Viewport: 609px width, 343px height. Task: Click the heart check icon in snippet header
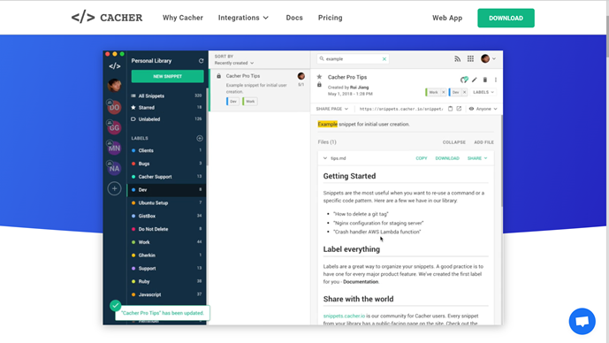point(464,80)
